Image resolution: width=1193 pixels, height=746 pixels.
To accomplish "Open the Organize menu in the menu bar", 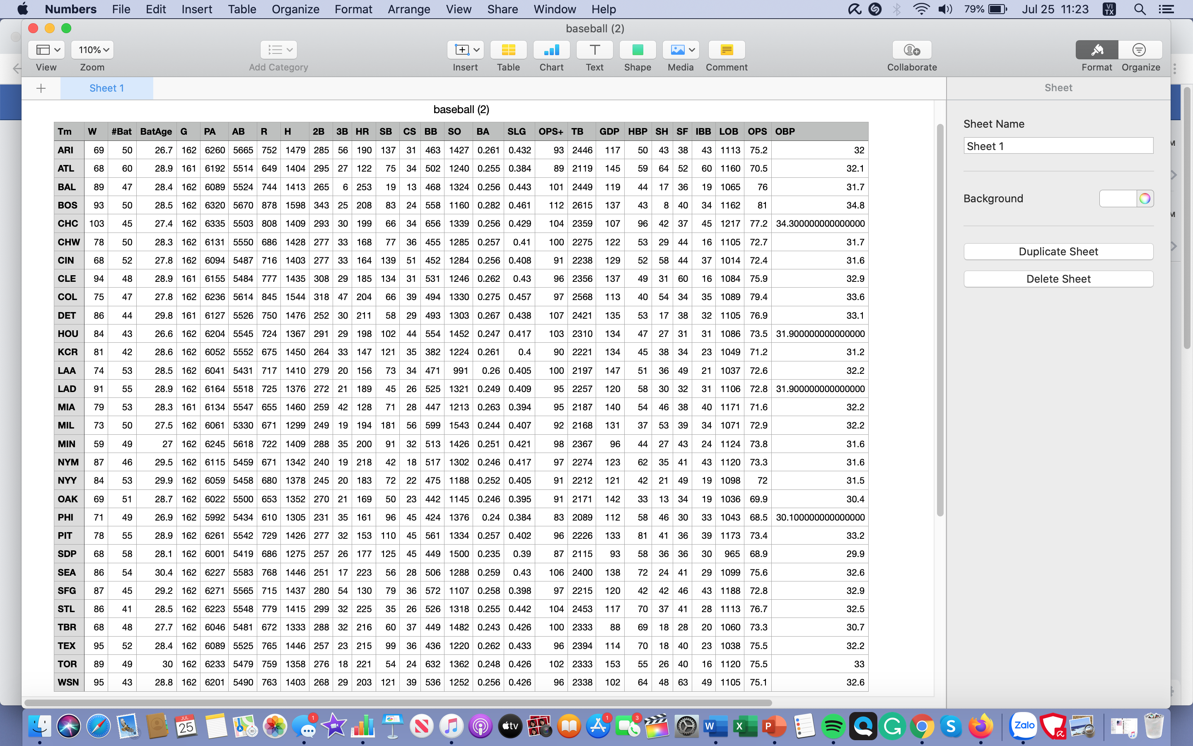I will pos(295,9).
